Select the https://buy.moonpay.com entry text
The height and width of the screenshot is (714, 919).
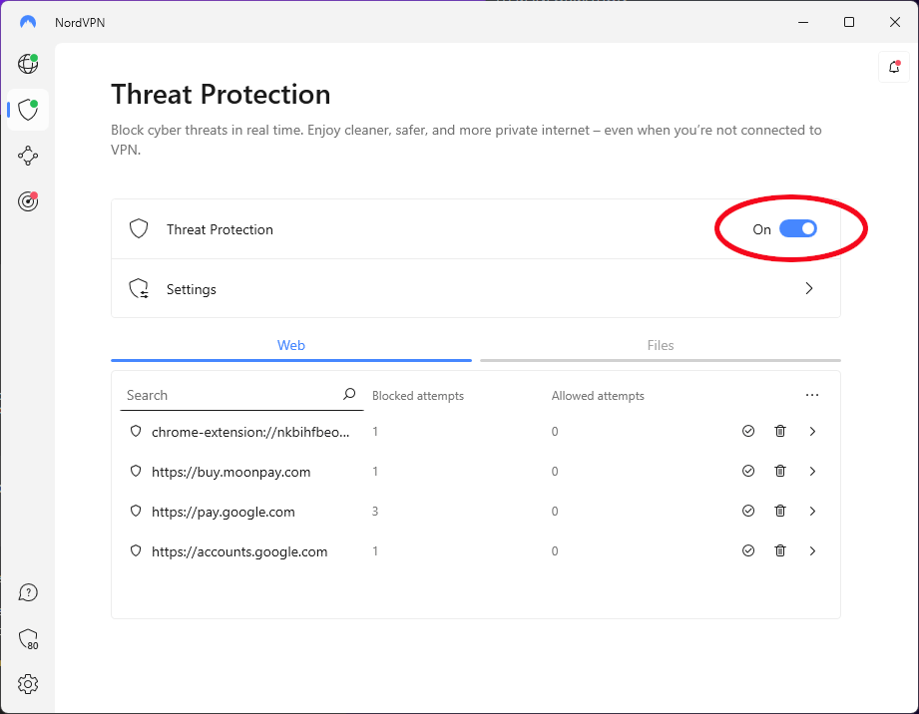pyautogui.click(x=230, y=472)
